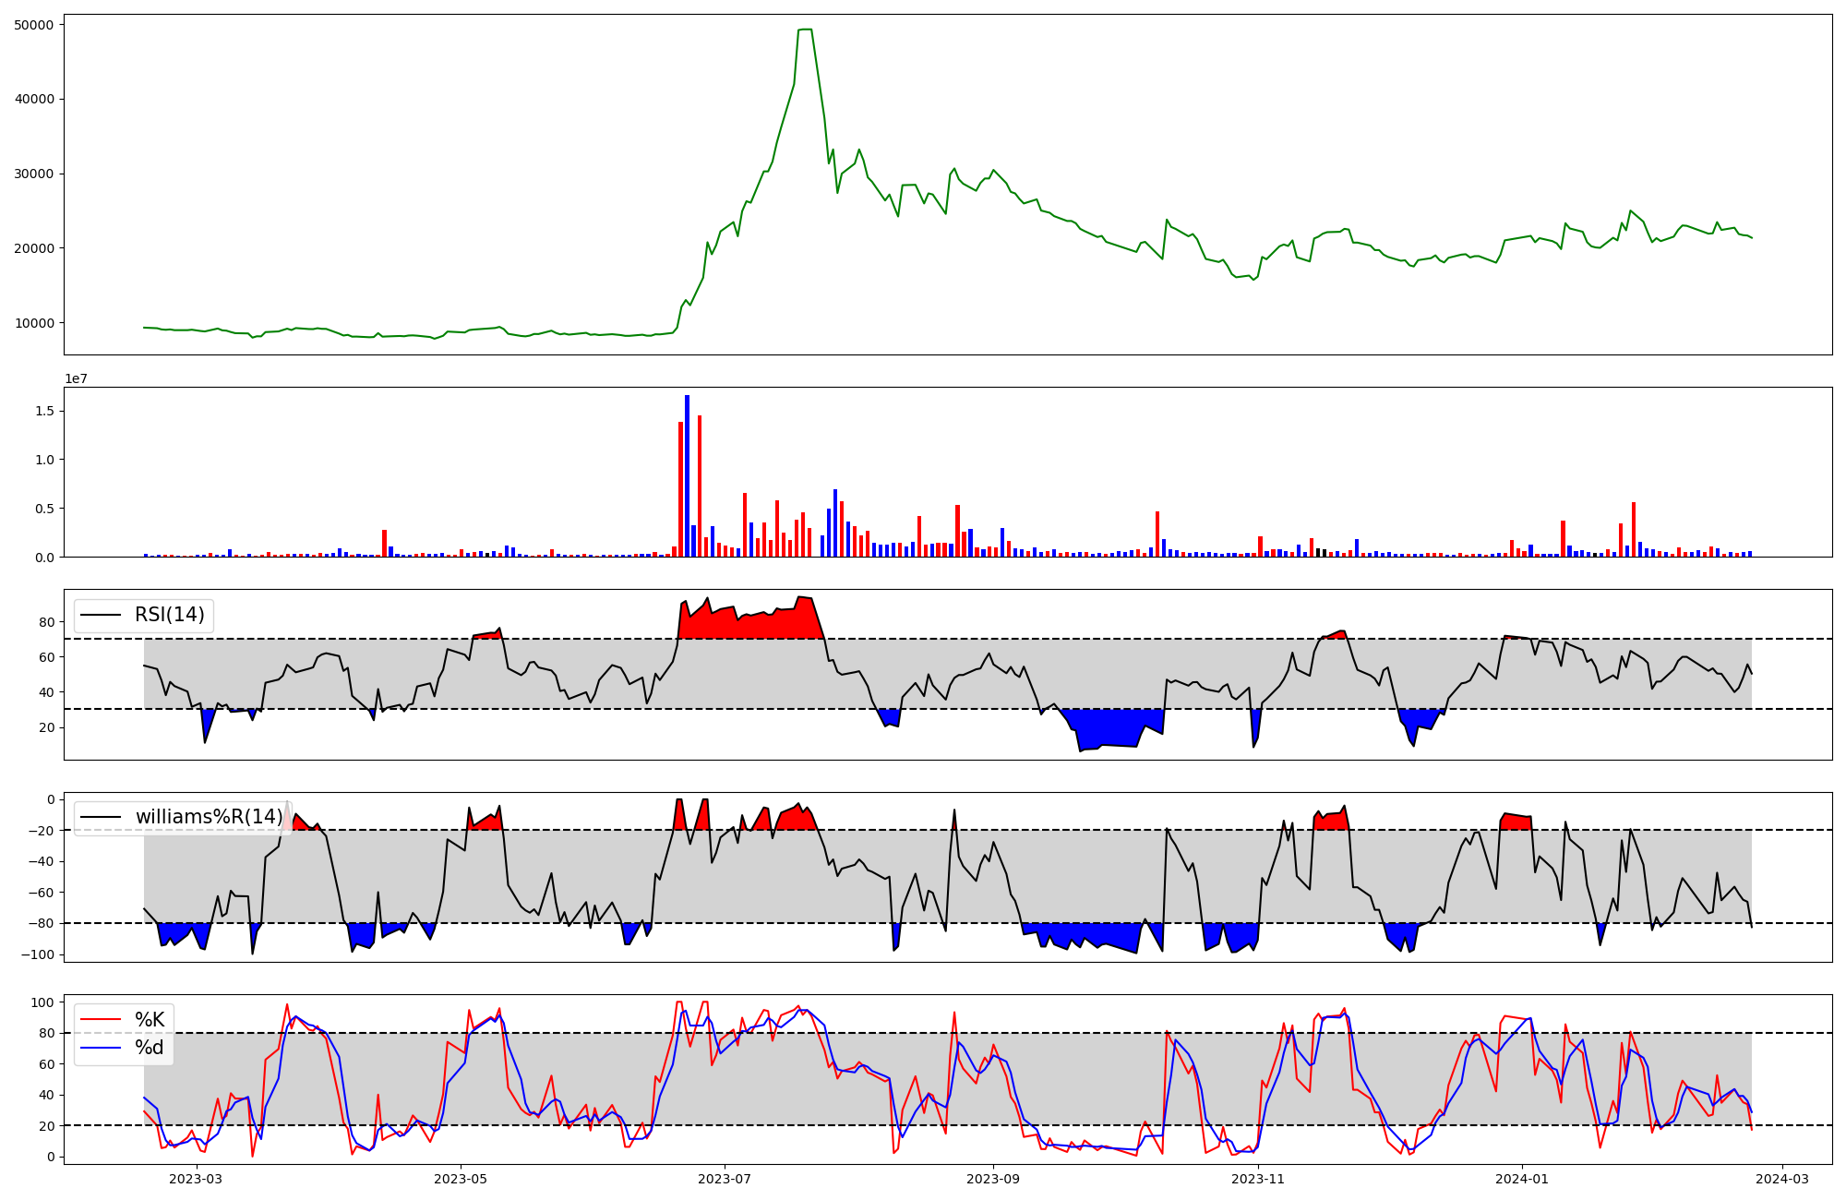Click the 10000 tick on price axis

pyautogui.click(x=34, y=323)
